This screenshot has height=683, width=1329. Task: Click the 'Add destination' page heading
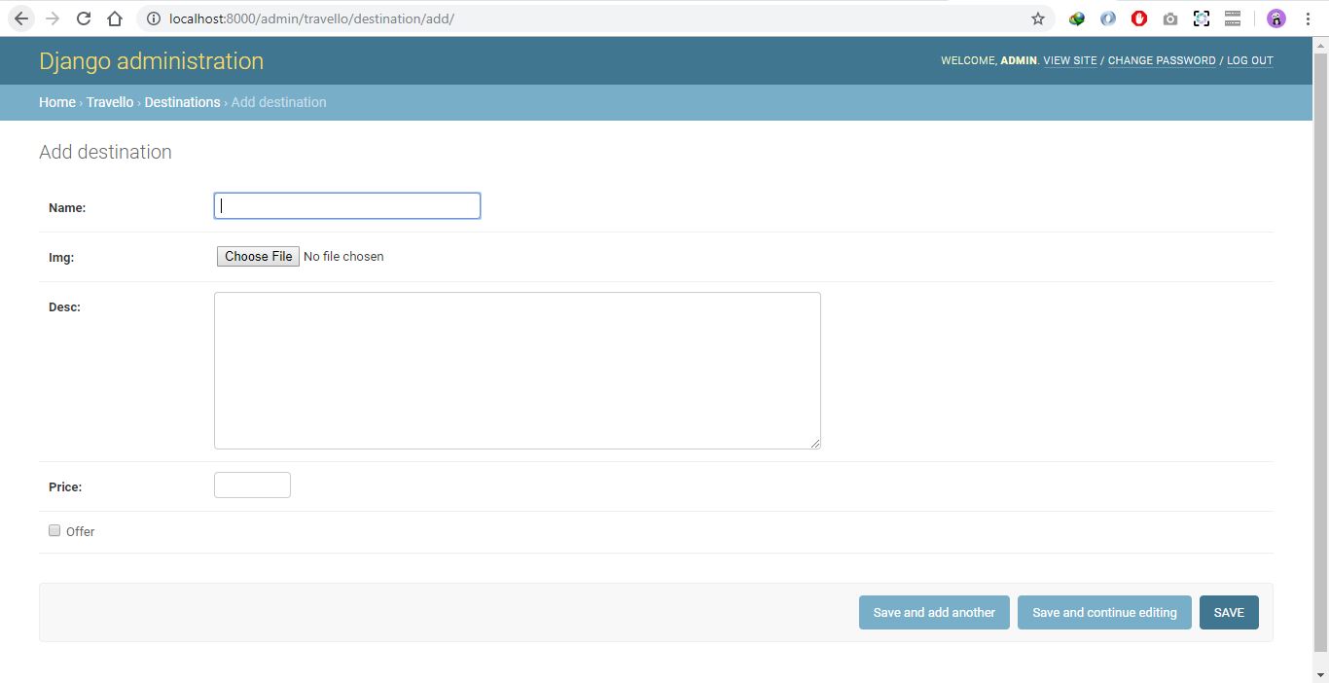click(x=105, y=152)
